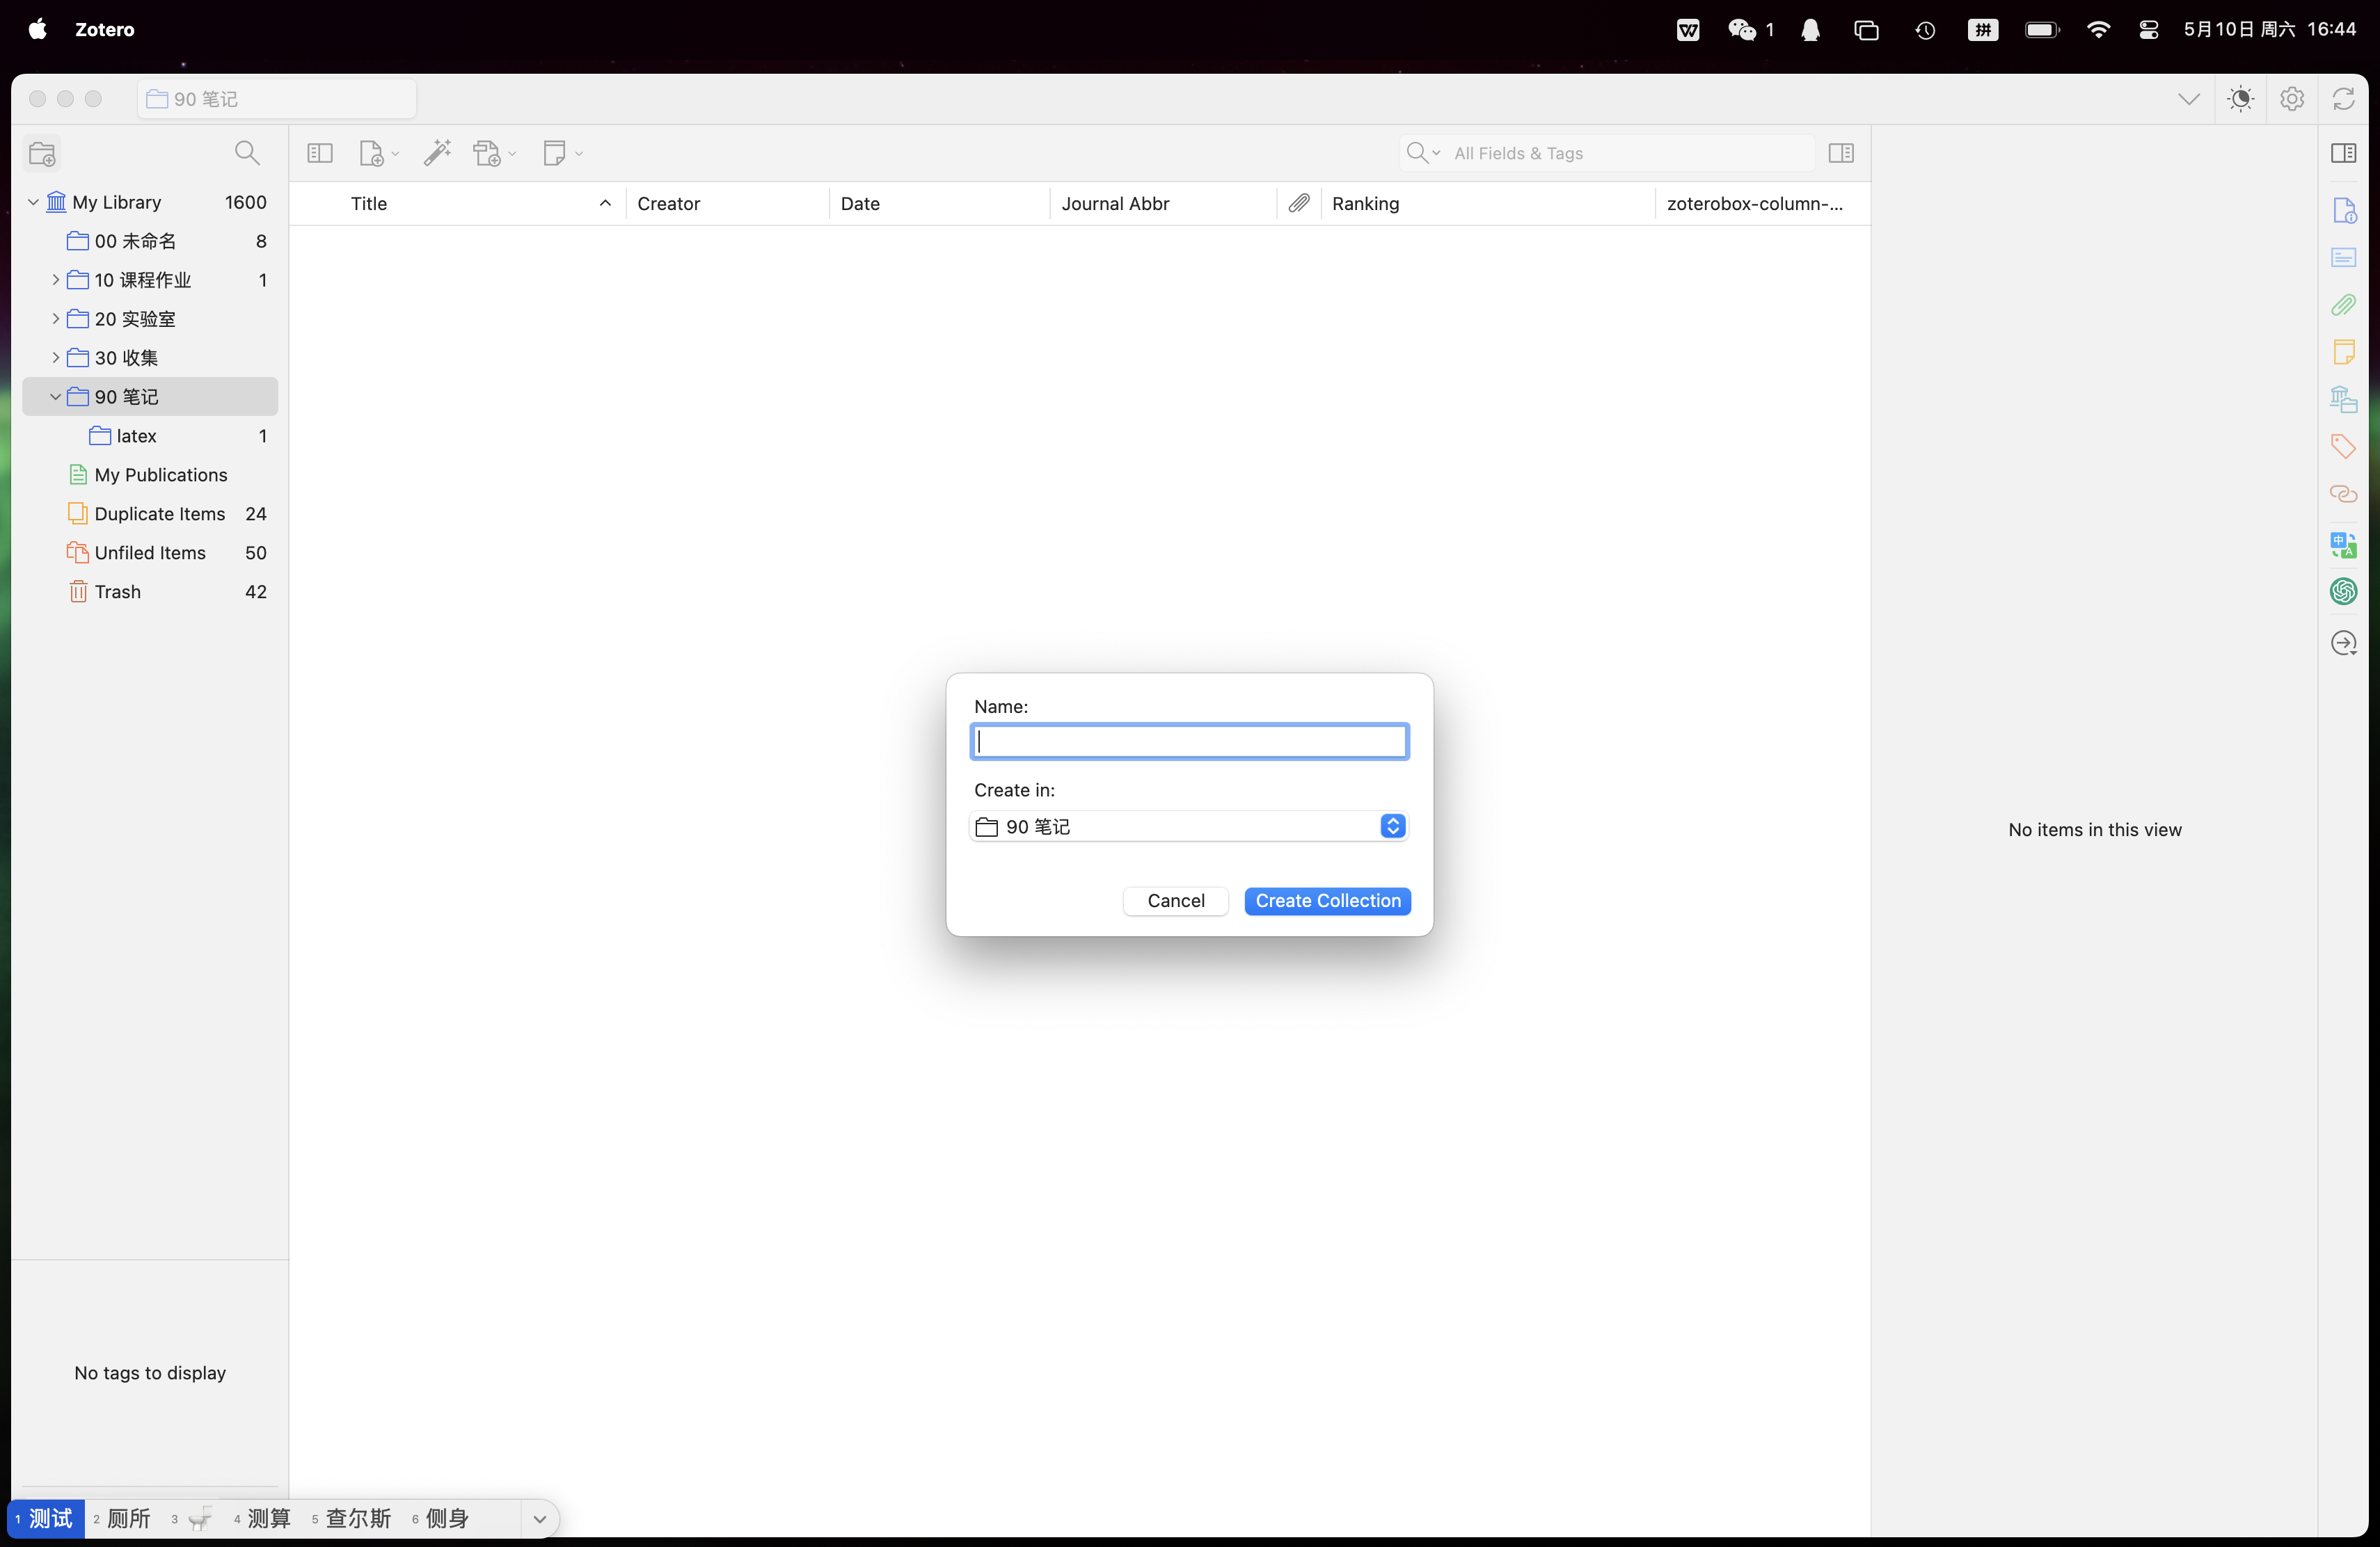The width and height of the screenshot is (2380, 1547).
Task: Toggle the collections pane layout button
Action: tap(320, 153)
